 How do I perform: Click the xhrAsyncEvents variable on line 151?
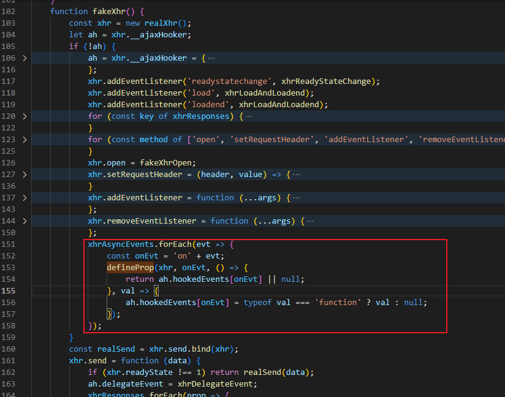(121, 244)
